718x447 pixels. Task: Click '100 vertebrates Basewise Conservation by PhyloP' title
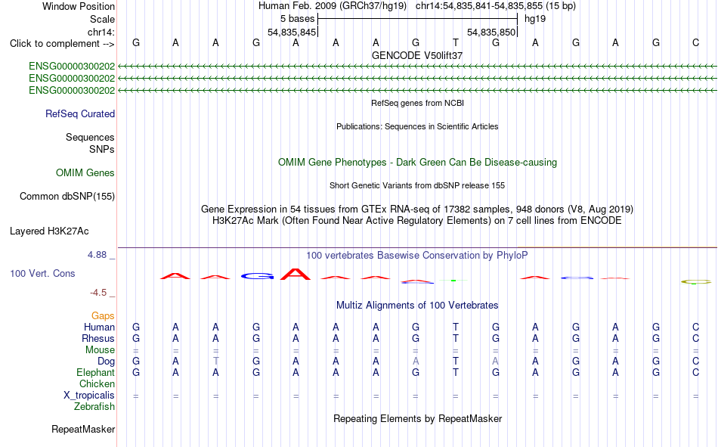[x=417, y=256]
